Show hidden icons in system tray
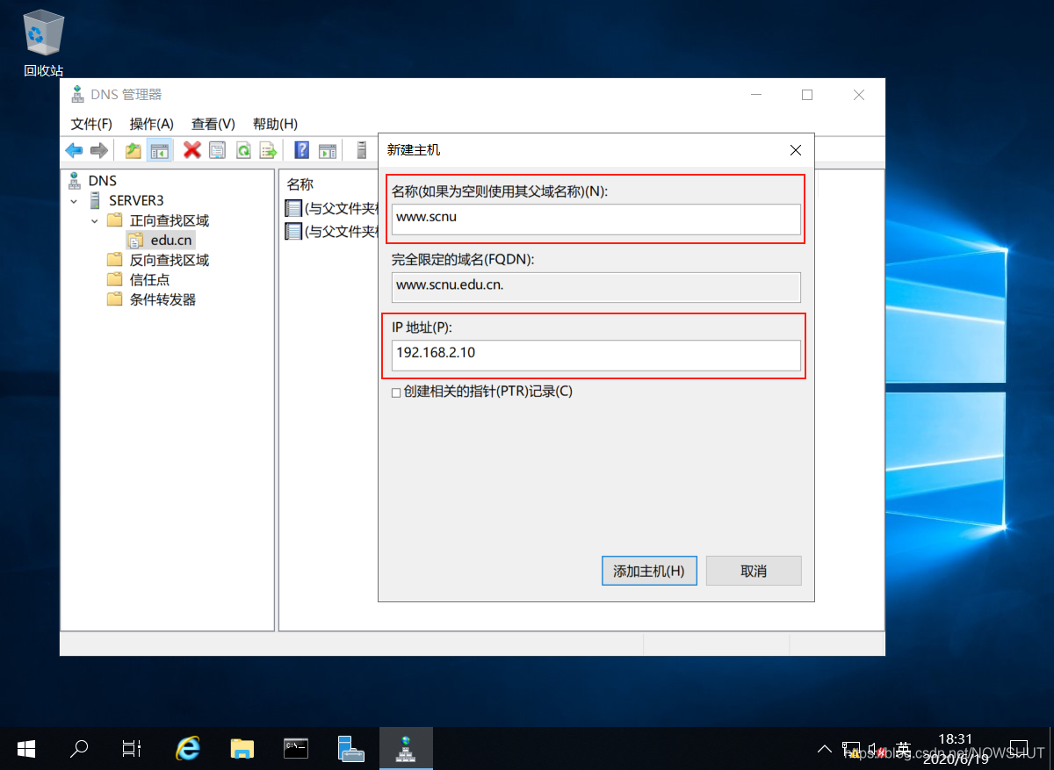The image size is (1054, 770). click(x=824, y=749)
